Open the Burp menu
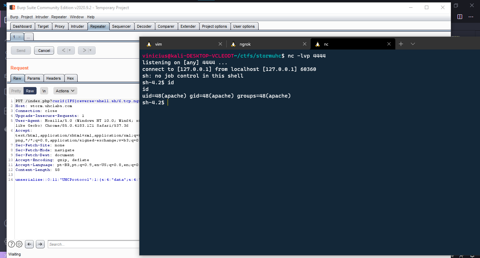The image size is (480, 258). 14,17
